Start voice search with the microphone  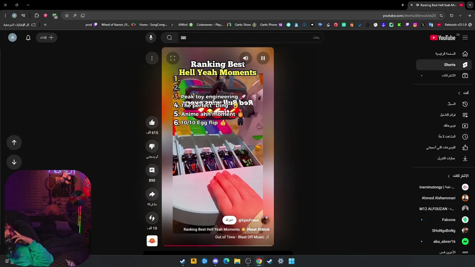(151, 37)
